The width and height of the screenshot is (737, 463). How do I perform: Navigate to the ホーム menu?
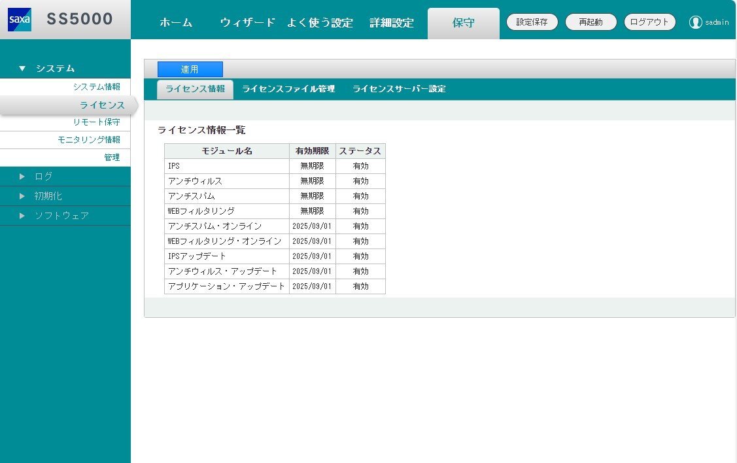(175, 22)
